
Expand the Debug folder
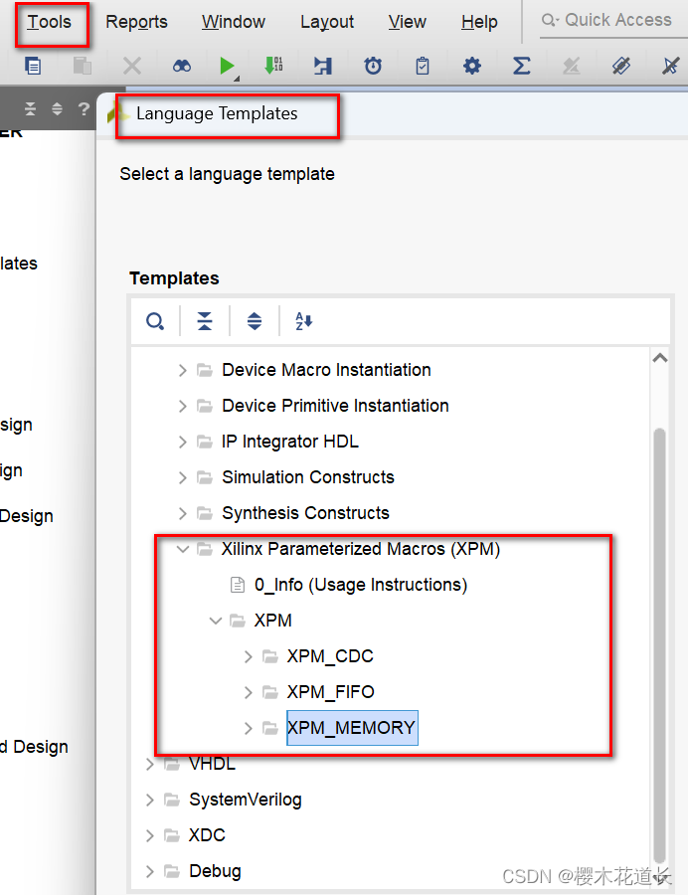pos(149,871)
